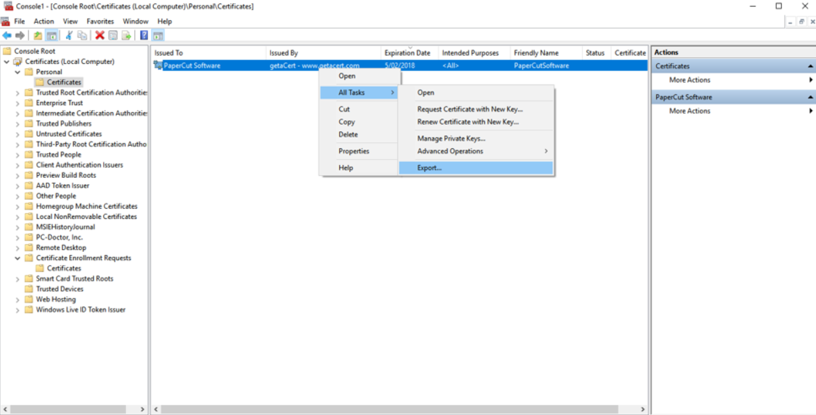This screenshot has height=415, width=816.
Task: Sort by the Intended Purposes column header
Action: 475,53
